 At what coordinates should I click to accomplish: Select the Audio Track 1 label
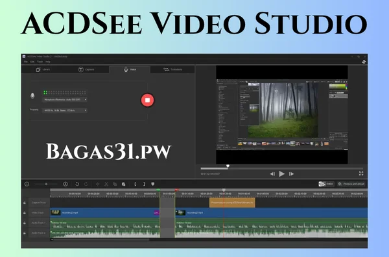tap(38, 223)
